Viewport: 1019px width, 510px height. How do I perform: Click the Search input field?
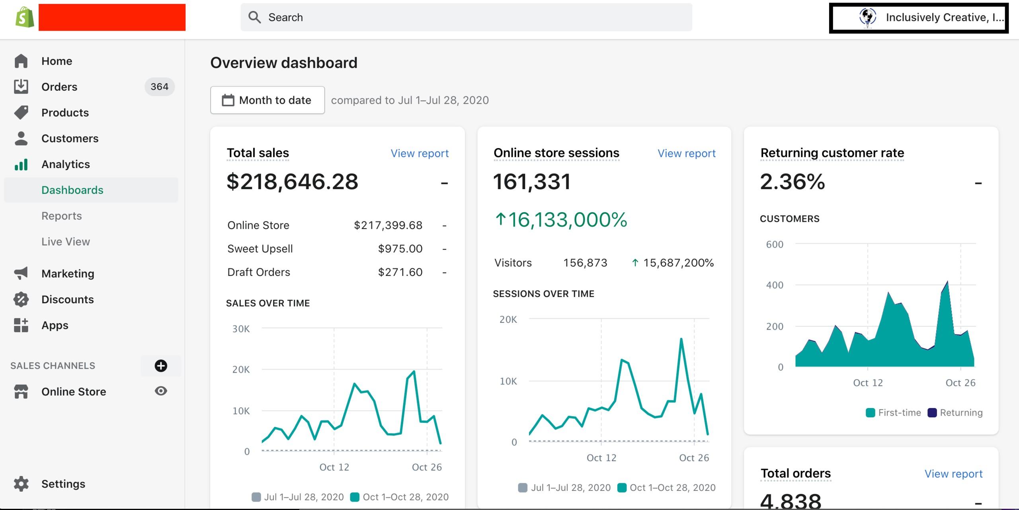point(466,18)
